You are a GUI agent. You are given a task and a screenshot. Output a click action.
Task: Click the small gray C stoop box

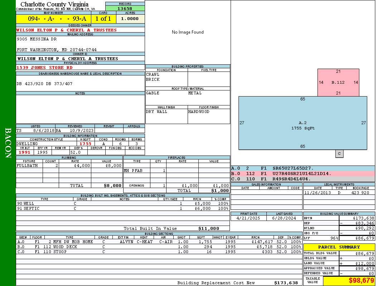coord(339,154)
